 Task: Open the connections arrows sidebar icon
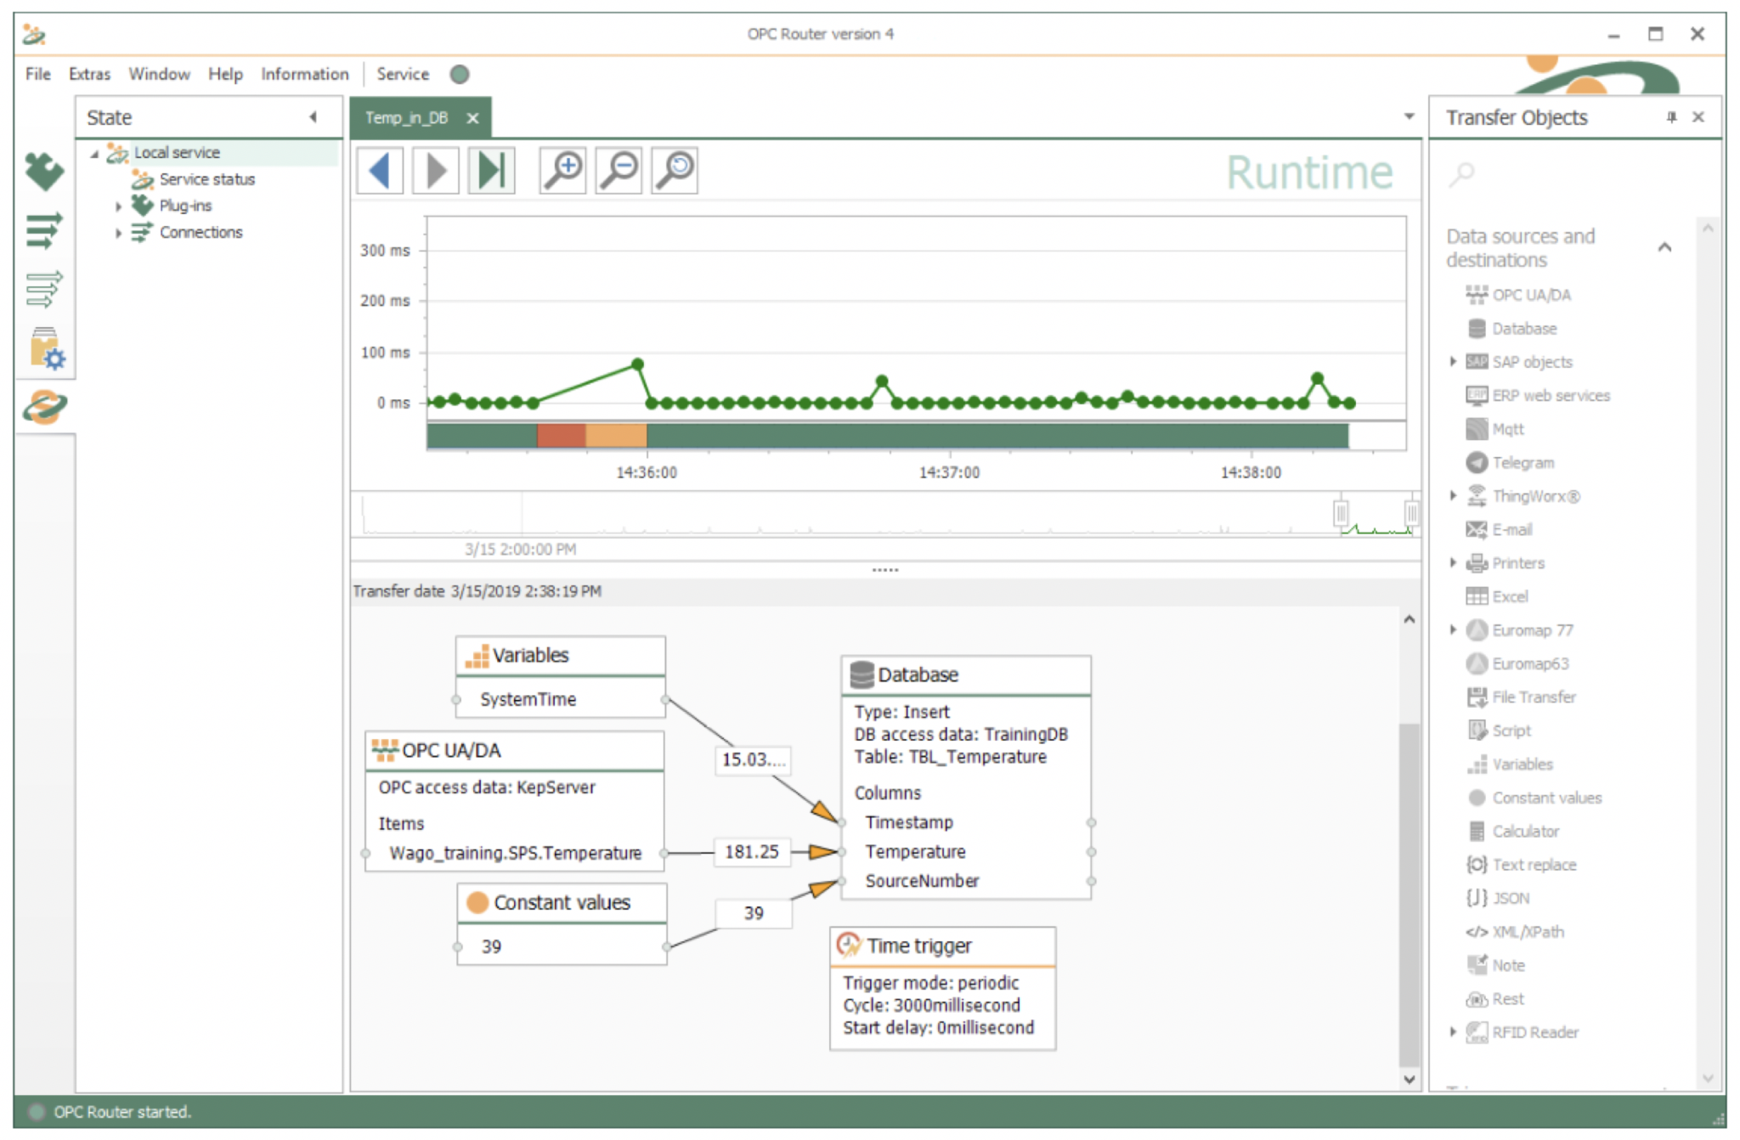(44, 230)
